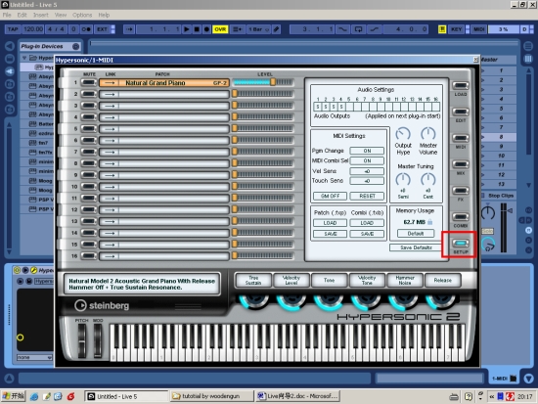Click Hypersonic SETUP page button
This screenshot has height=404, width=538.
(x=460, y=244)
